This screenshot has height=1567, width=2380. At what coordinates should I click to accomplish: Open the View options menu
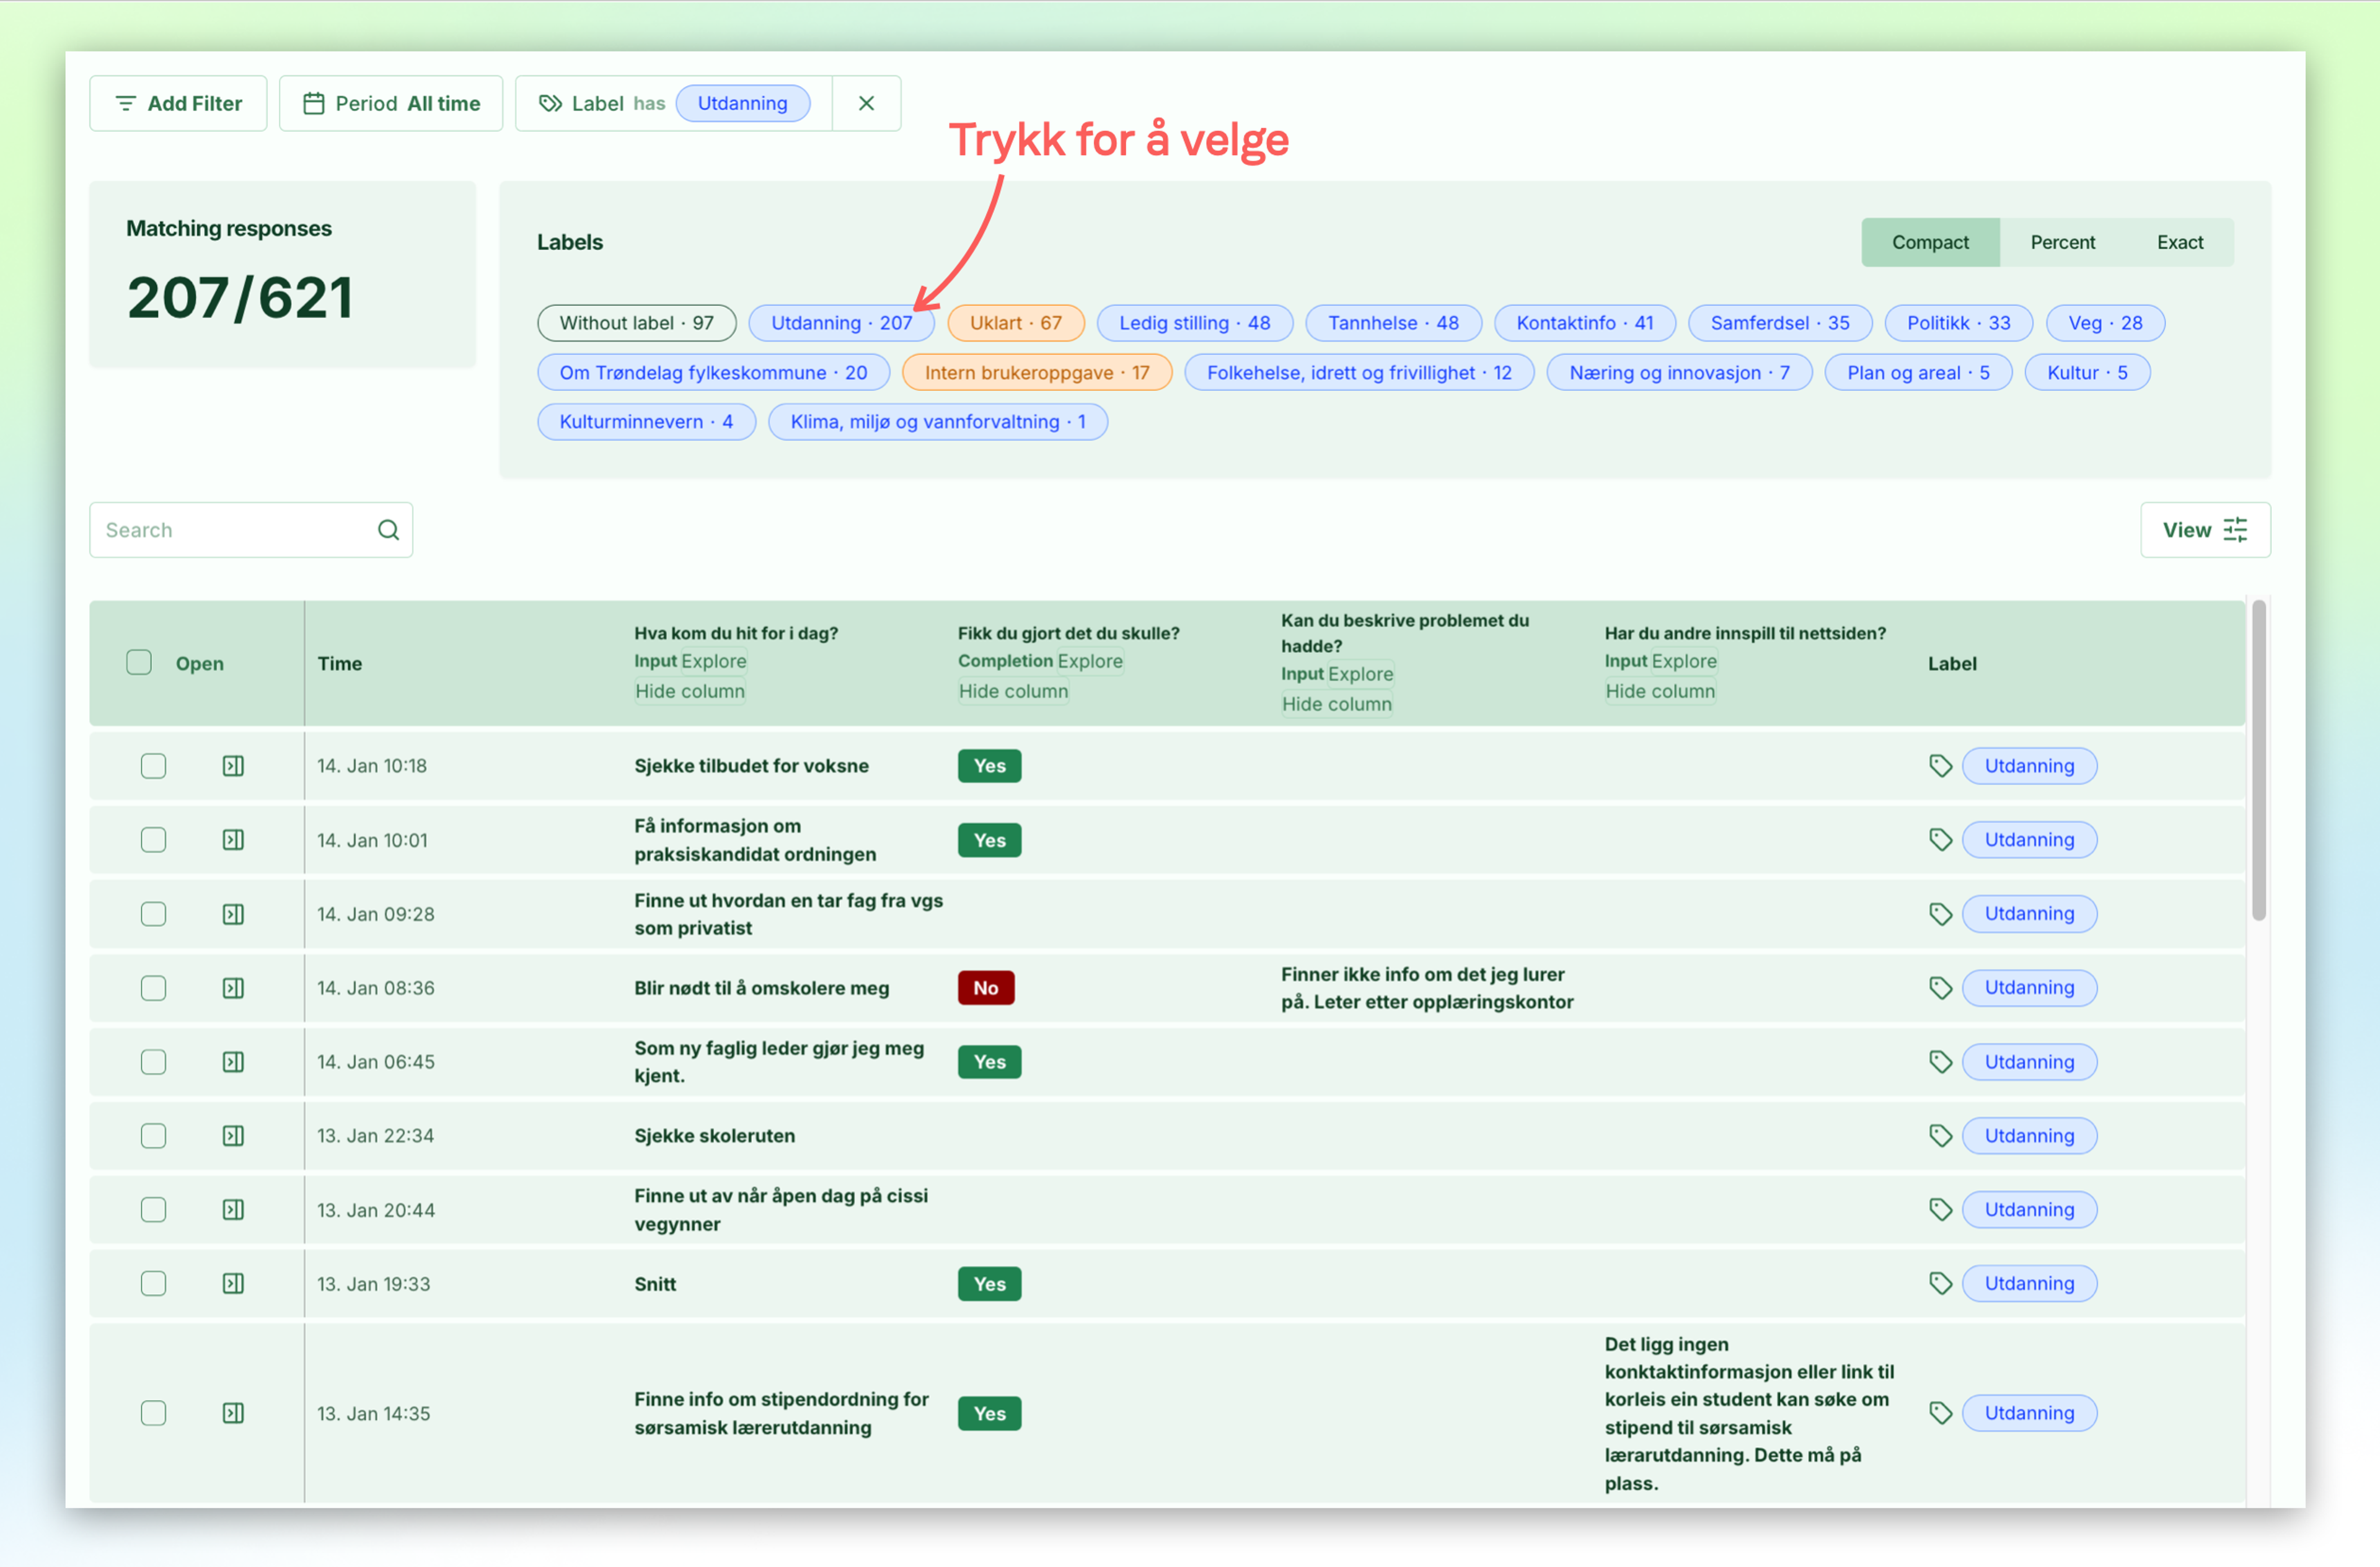tap(2205, 530)
